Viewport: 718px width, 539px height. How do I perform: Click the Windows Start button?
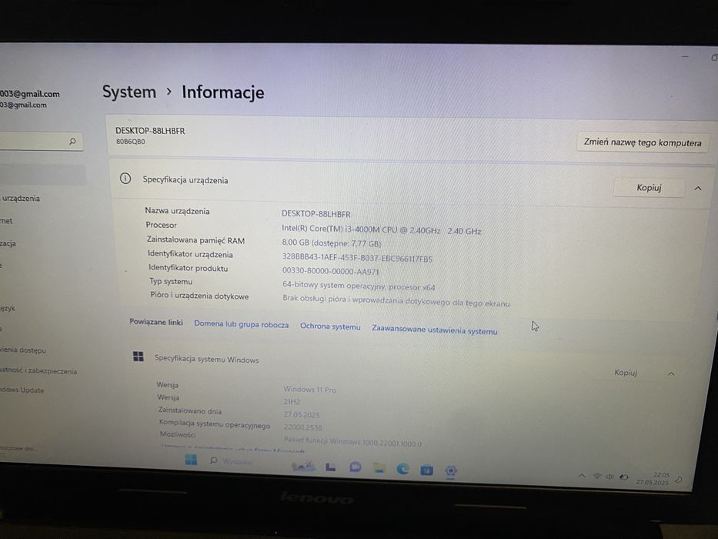(191, 460)
